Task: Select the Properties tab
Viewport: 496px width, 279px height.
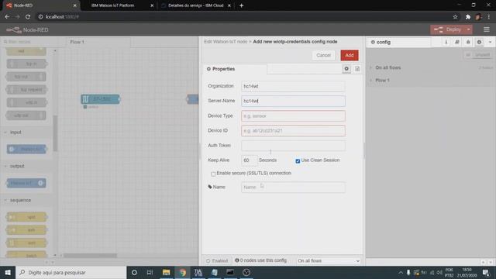Action: point(235,69)
